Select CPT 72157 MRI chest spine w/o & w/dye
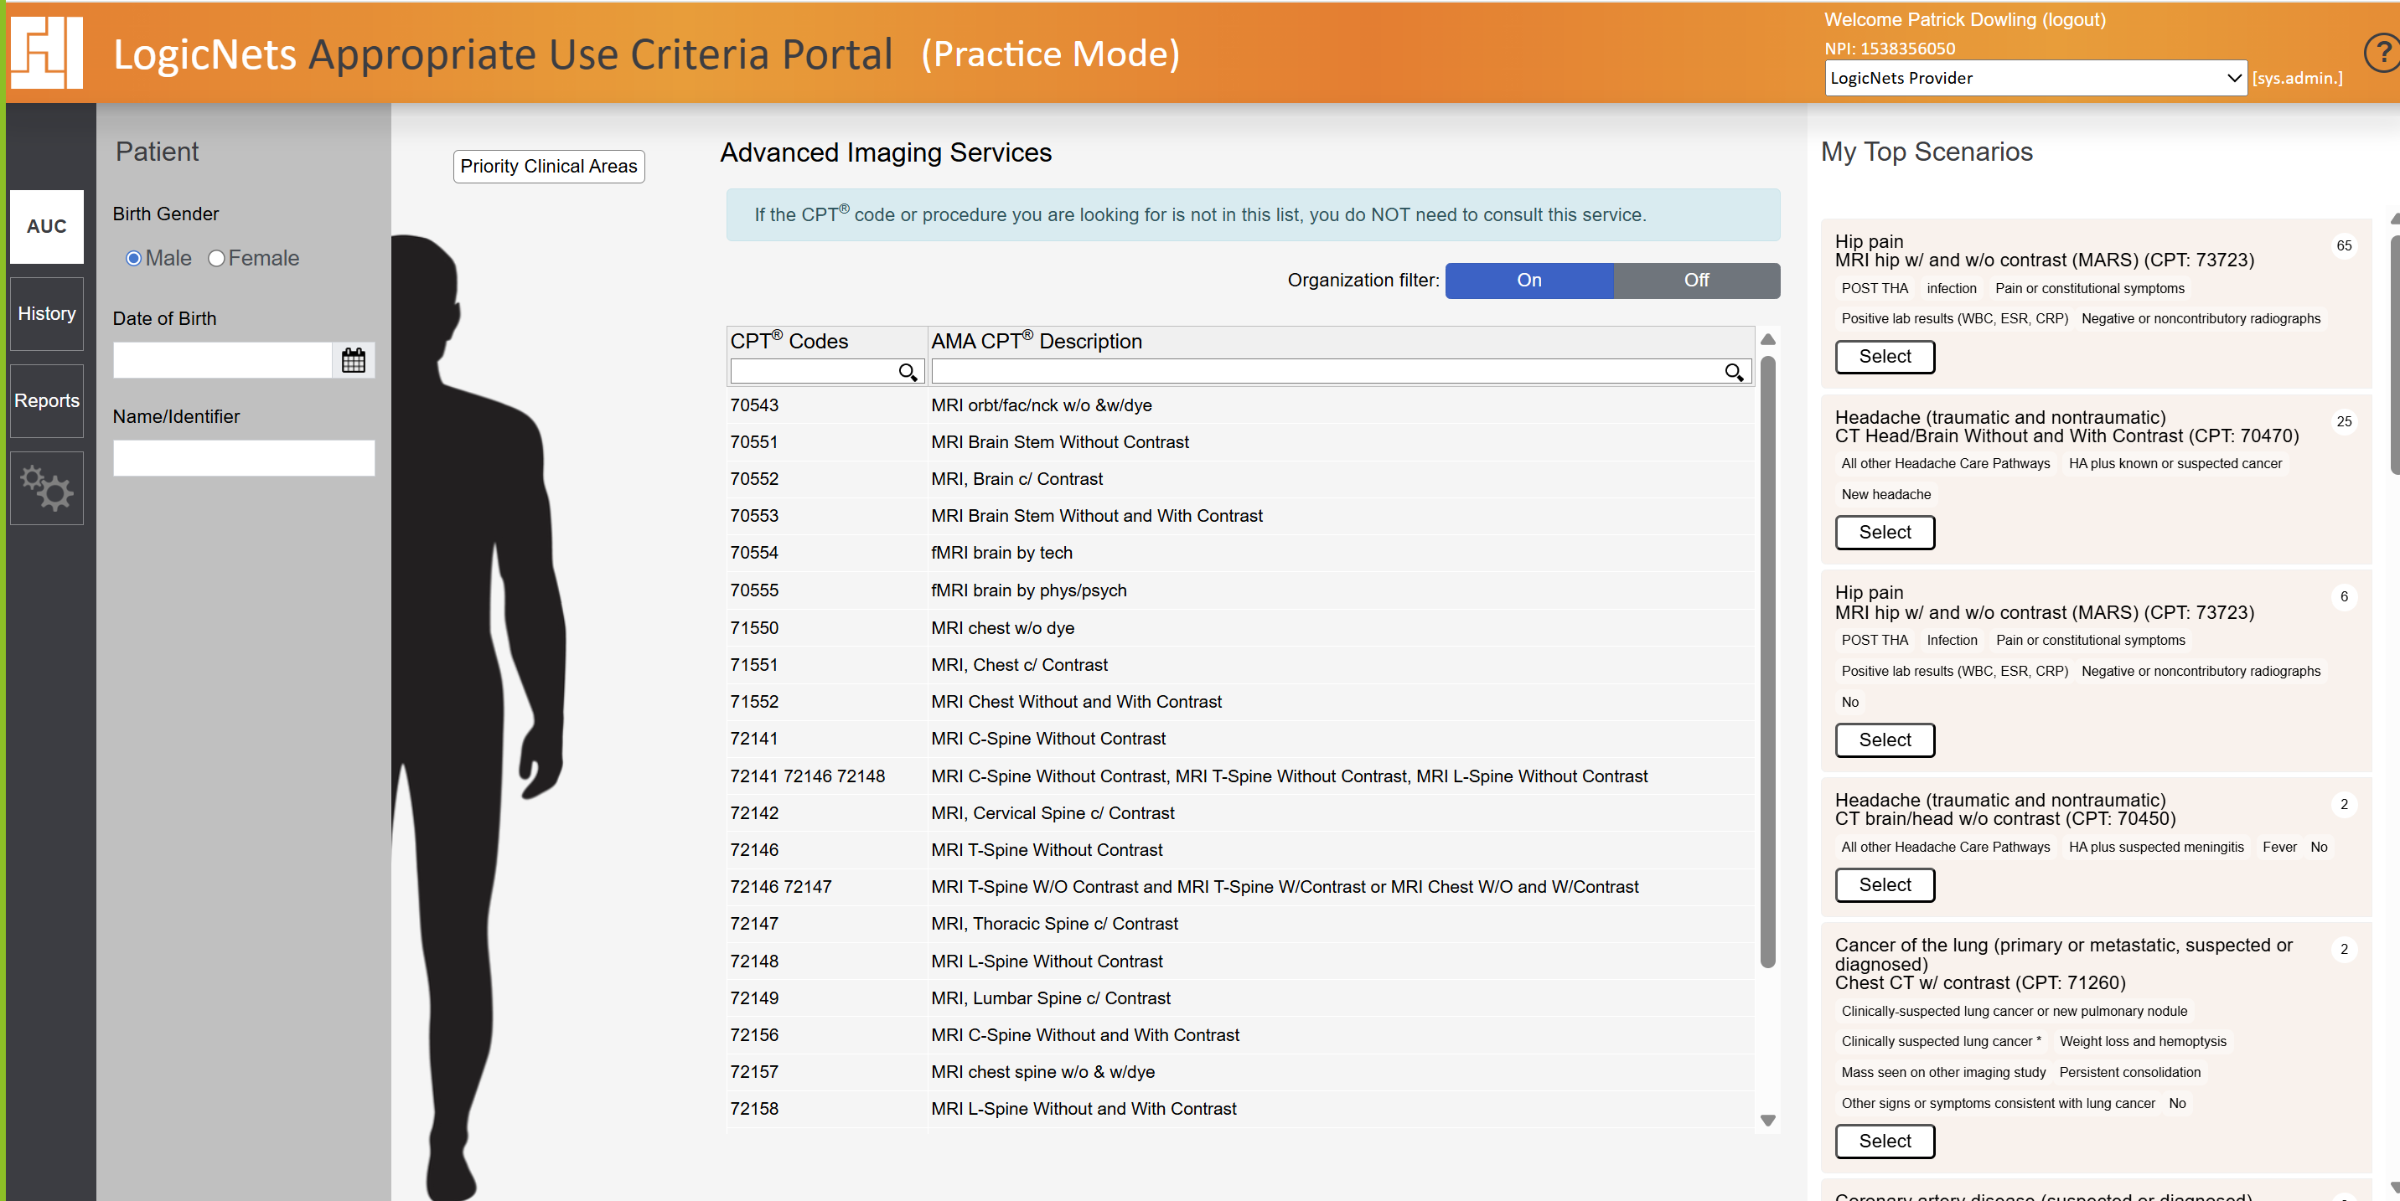 (x=1240, y=1073)
